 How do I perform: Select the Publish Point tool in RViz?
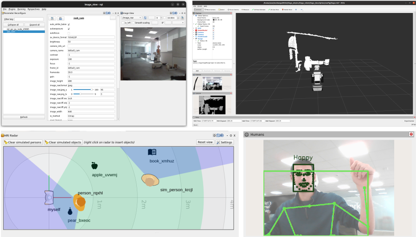point(288,9)
